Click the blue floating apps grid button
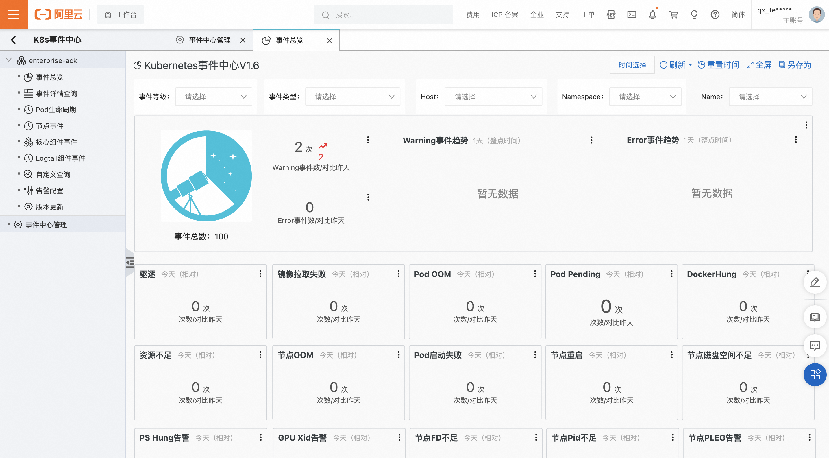Image resolution: width=829 pixels, height=458 pixels. [815, 374]
